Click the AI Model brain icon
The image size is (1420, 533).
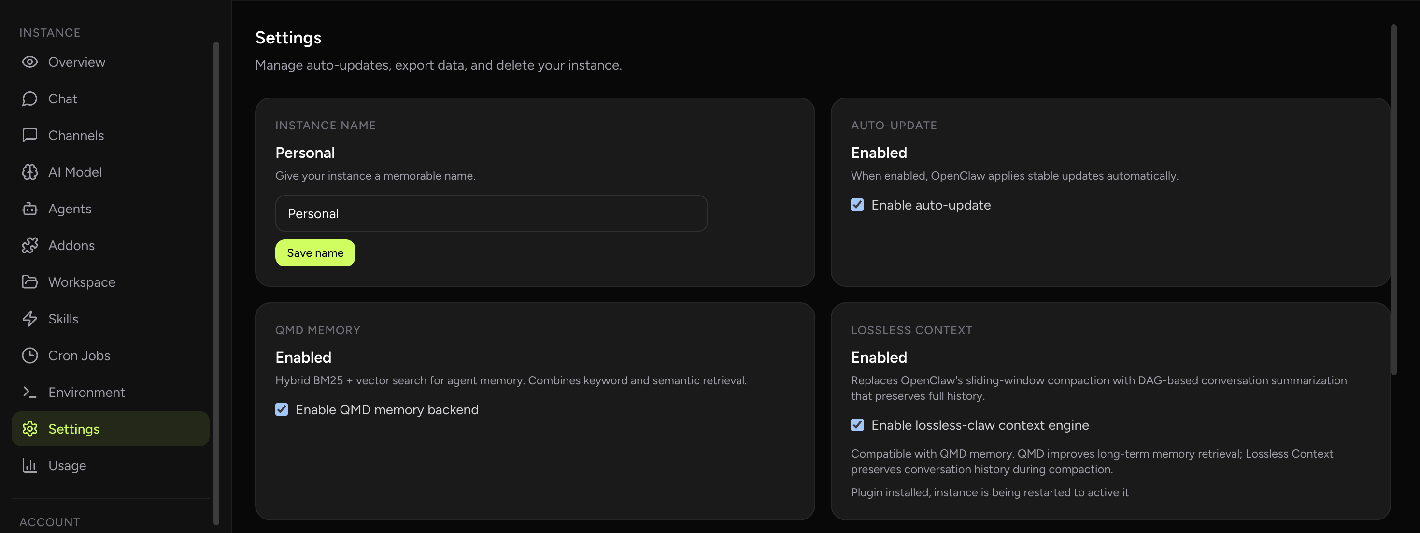click(30, 171)
